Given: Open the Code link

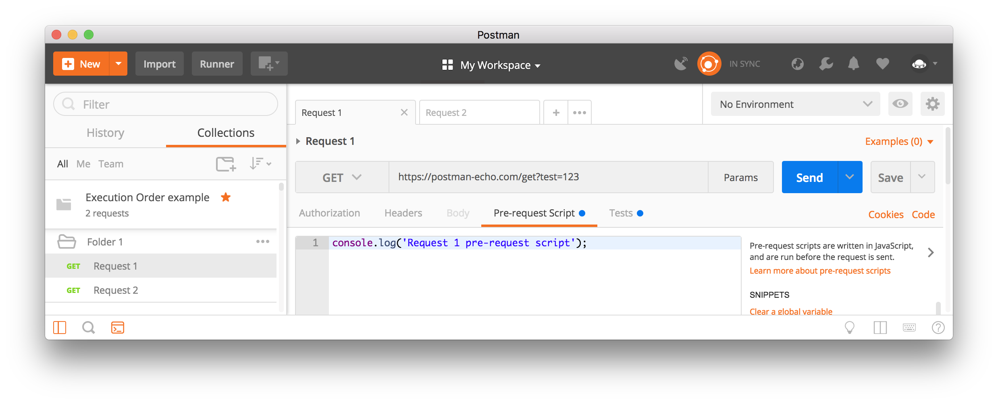Looking at the screenshot, I should coord(923,214).
